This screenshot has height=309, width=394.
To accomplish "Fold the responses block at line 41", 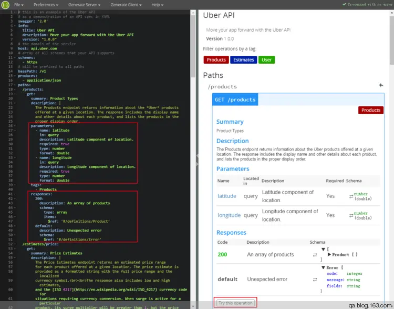I will (15, 194).
